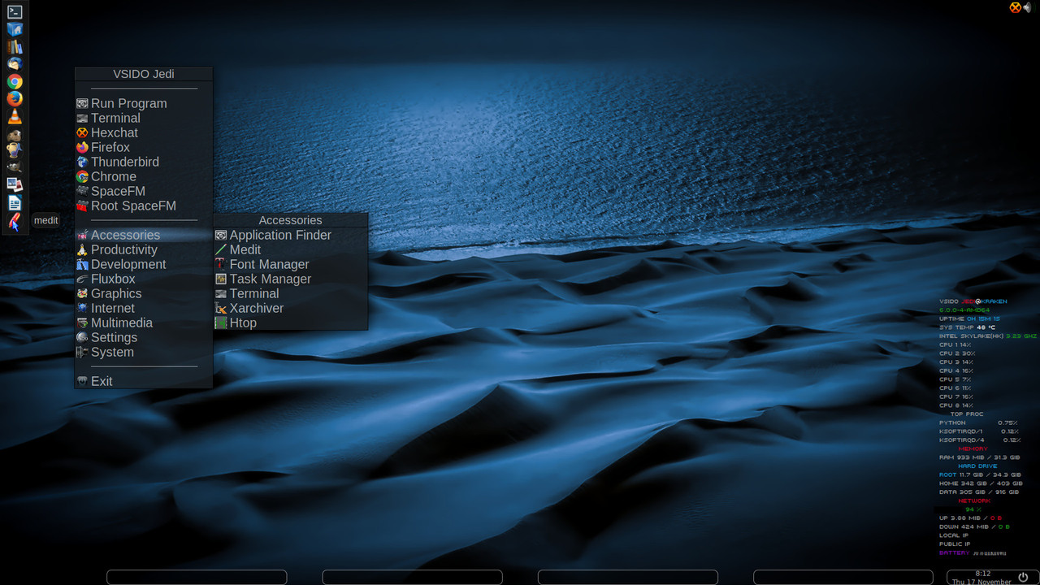Image resolution: width=1040 pixels, height=585 pixels.
Task: Launch Htop from Accessories
Action: (x=291, y=323)
